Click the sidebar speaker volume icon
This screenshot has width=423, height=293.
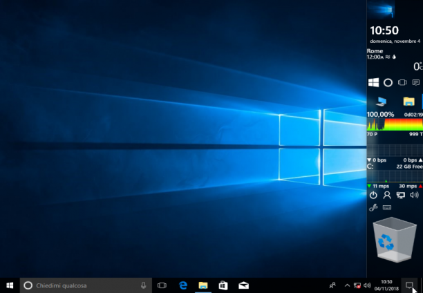[414, 195]
